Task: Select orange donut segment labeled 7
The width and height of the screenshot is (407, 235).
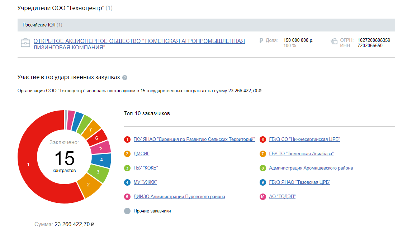Action: (91, 130)
